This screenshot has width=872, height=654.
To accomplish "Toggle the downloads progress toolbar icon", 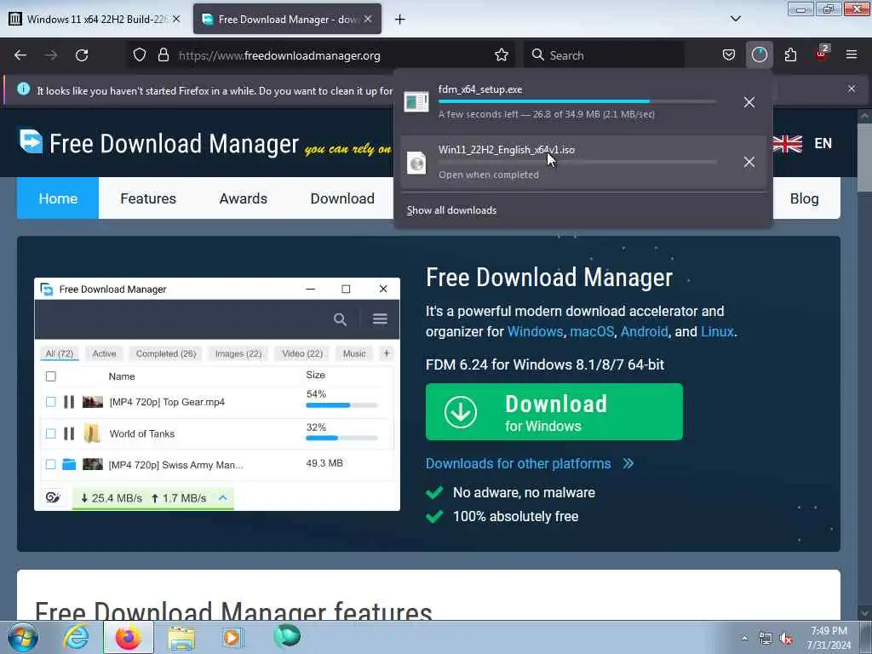I will (x=759, y=55).
